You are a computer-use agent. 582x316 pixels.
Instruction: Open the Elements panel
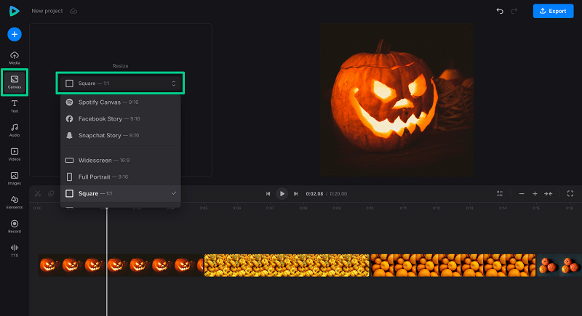click(x=15, y=201)
